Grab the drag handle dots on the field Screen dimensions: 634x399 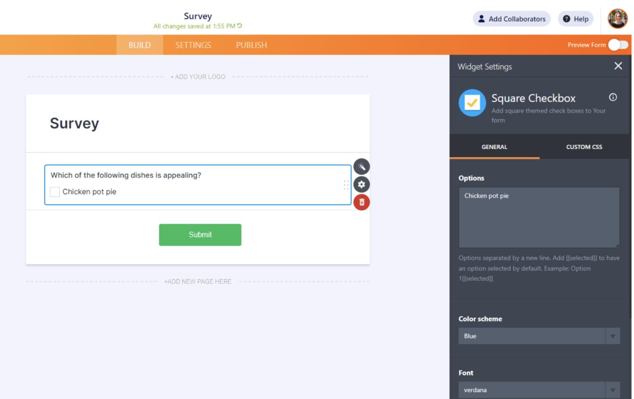click(x=346, y=185)
